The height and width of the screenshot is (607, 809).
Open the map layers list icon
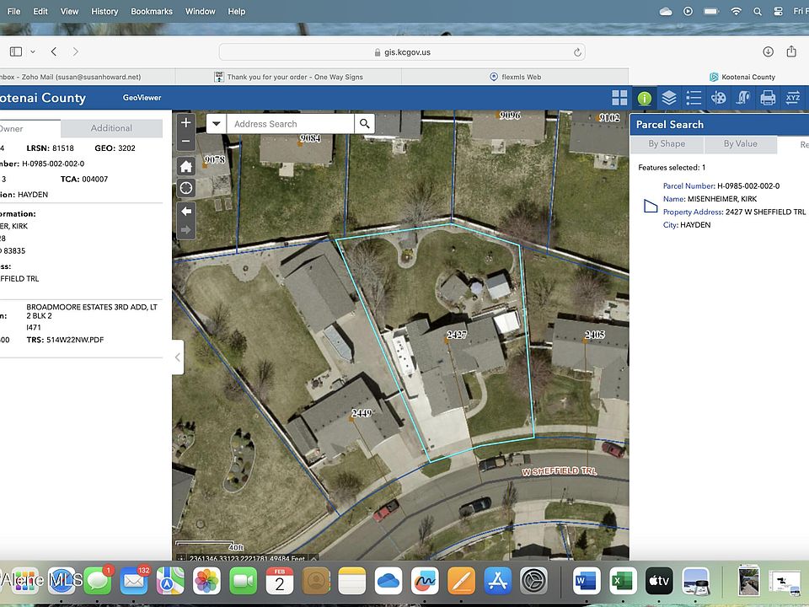669,98
